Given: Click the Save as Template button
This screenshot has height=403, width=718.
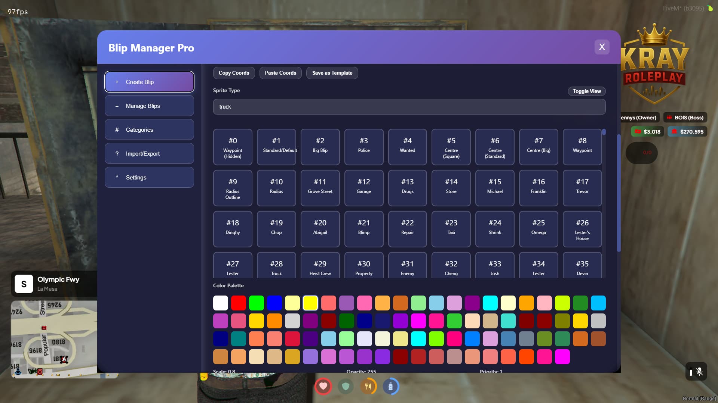Looking at the screenshot, I should 332,73.
